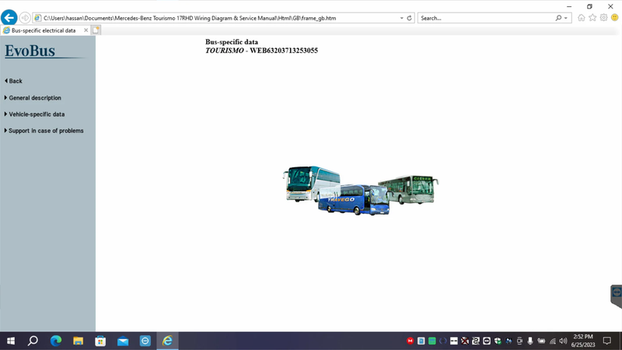Open a new tab button

(96, 30)
